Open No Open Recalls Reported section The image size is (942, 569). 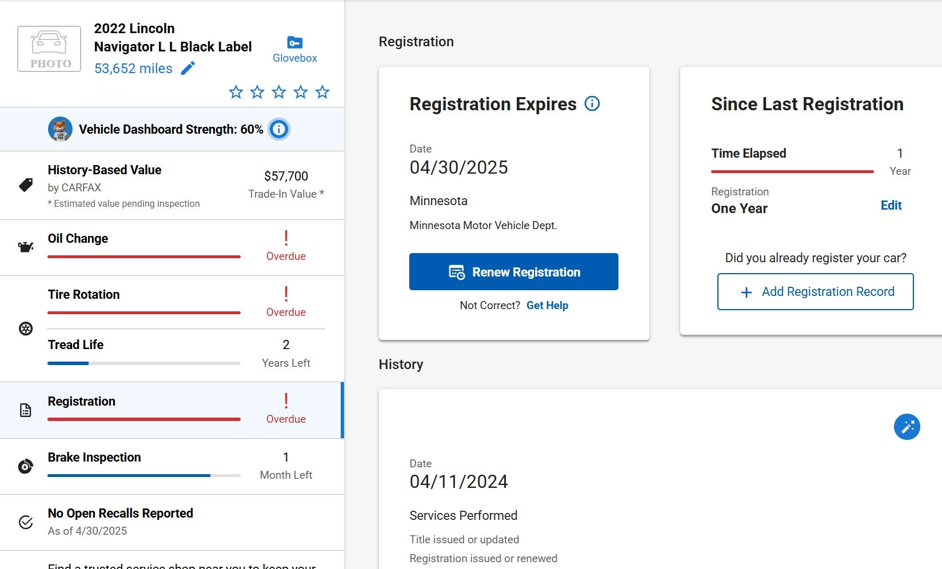tap(172, 523)
